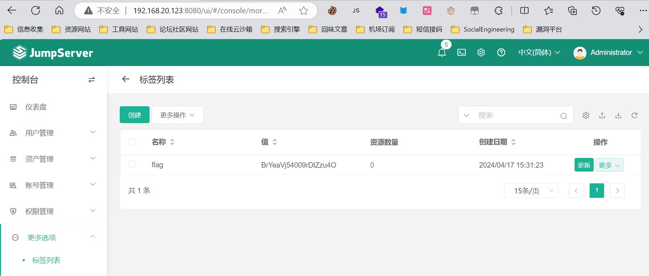
Task: Click into the 搜索 input field
Action: [x=516, y=115]
